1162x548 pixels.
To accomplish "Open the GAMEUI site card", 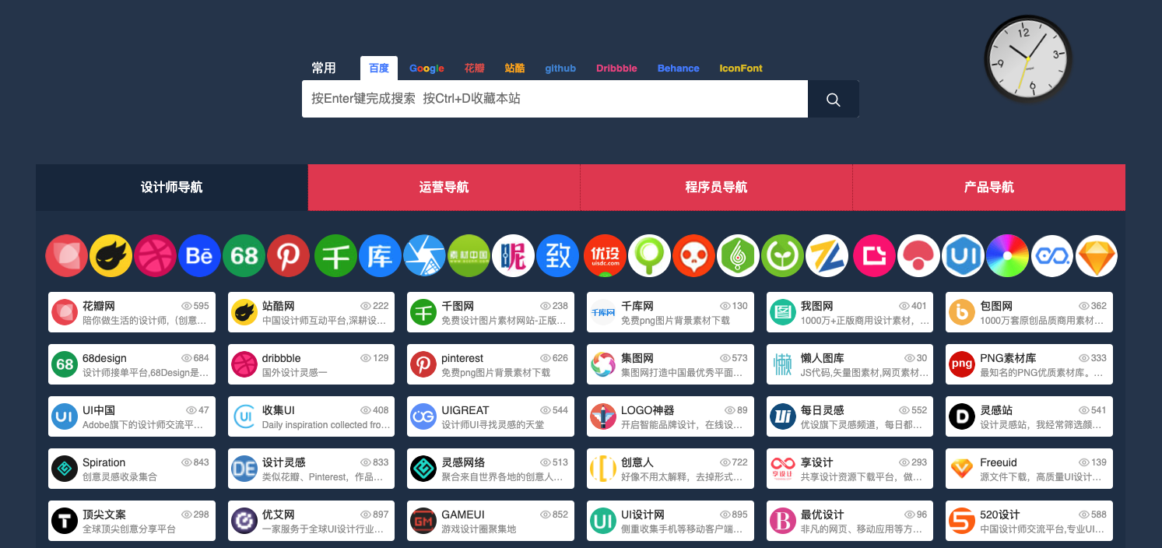I will pyautogui.click(x=490, y=521).
